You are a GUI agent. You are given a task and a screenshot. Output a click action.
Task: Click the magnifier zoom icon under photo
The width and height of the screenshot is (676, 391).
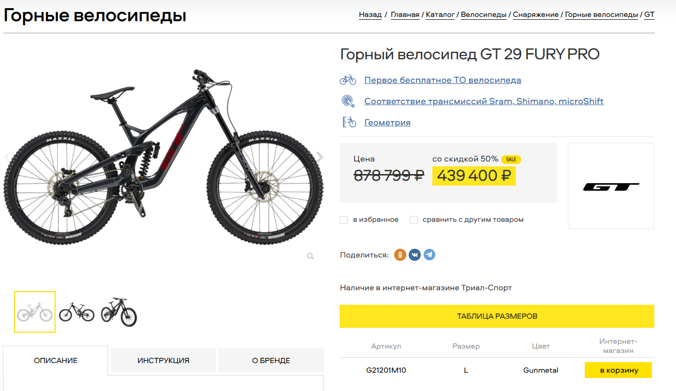[x=310, y=256]
